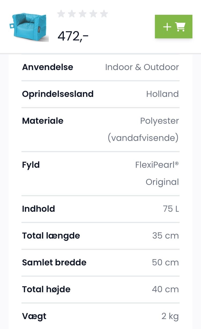Click the plus icon on the cart button

coord(167,27)
